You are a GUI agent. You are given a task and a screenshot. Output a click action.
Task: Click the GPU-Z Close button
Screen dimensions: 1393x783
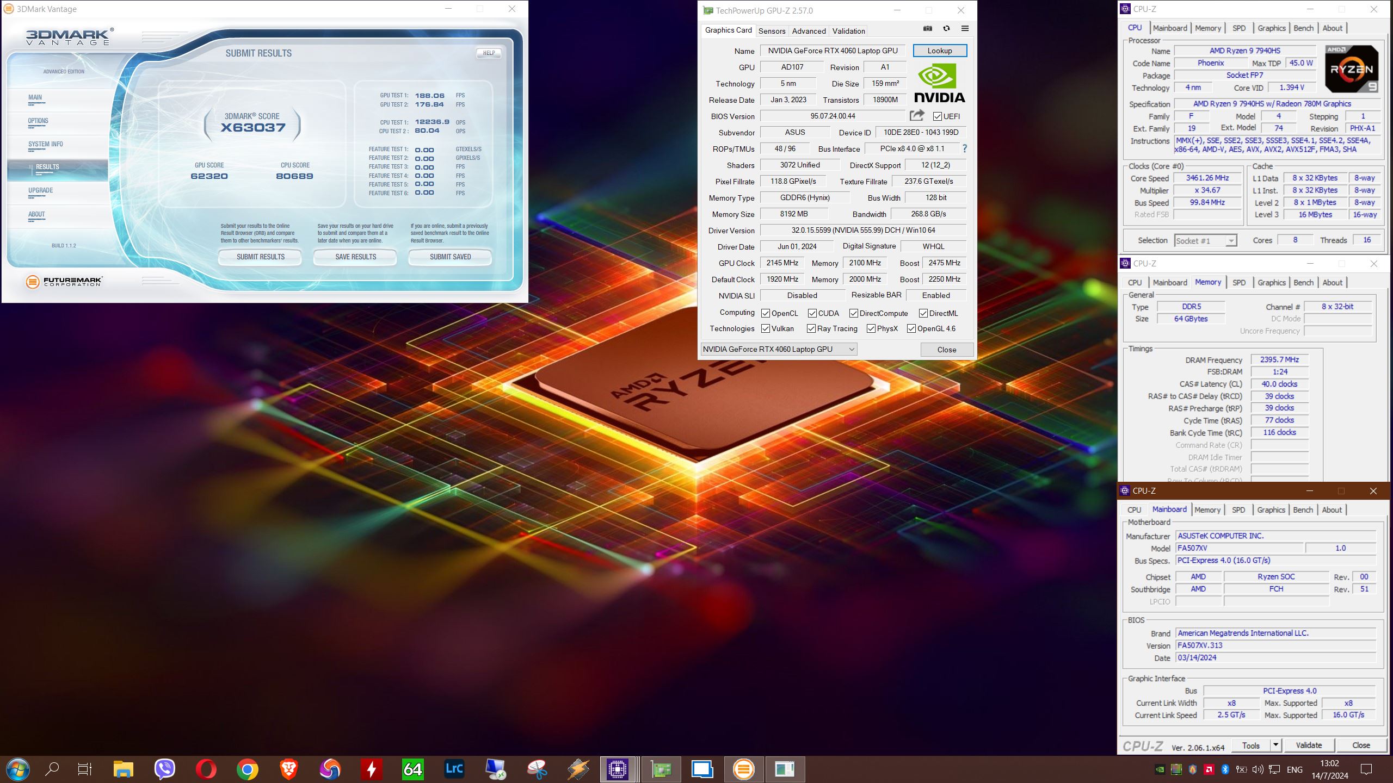947,350
